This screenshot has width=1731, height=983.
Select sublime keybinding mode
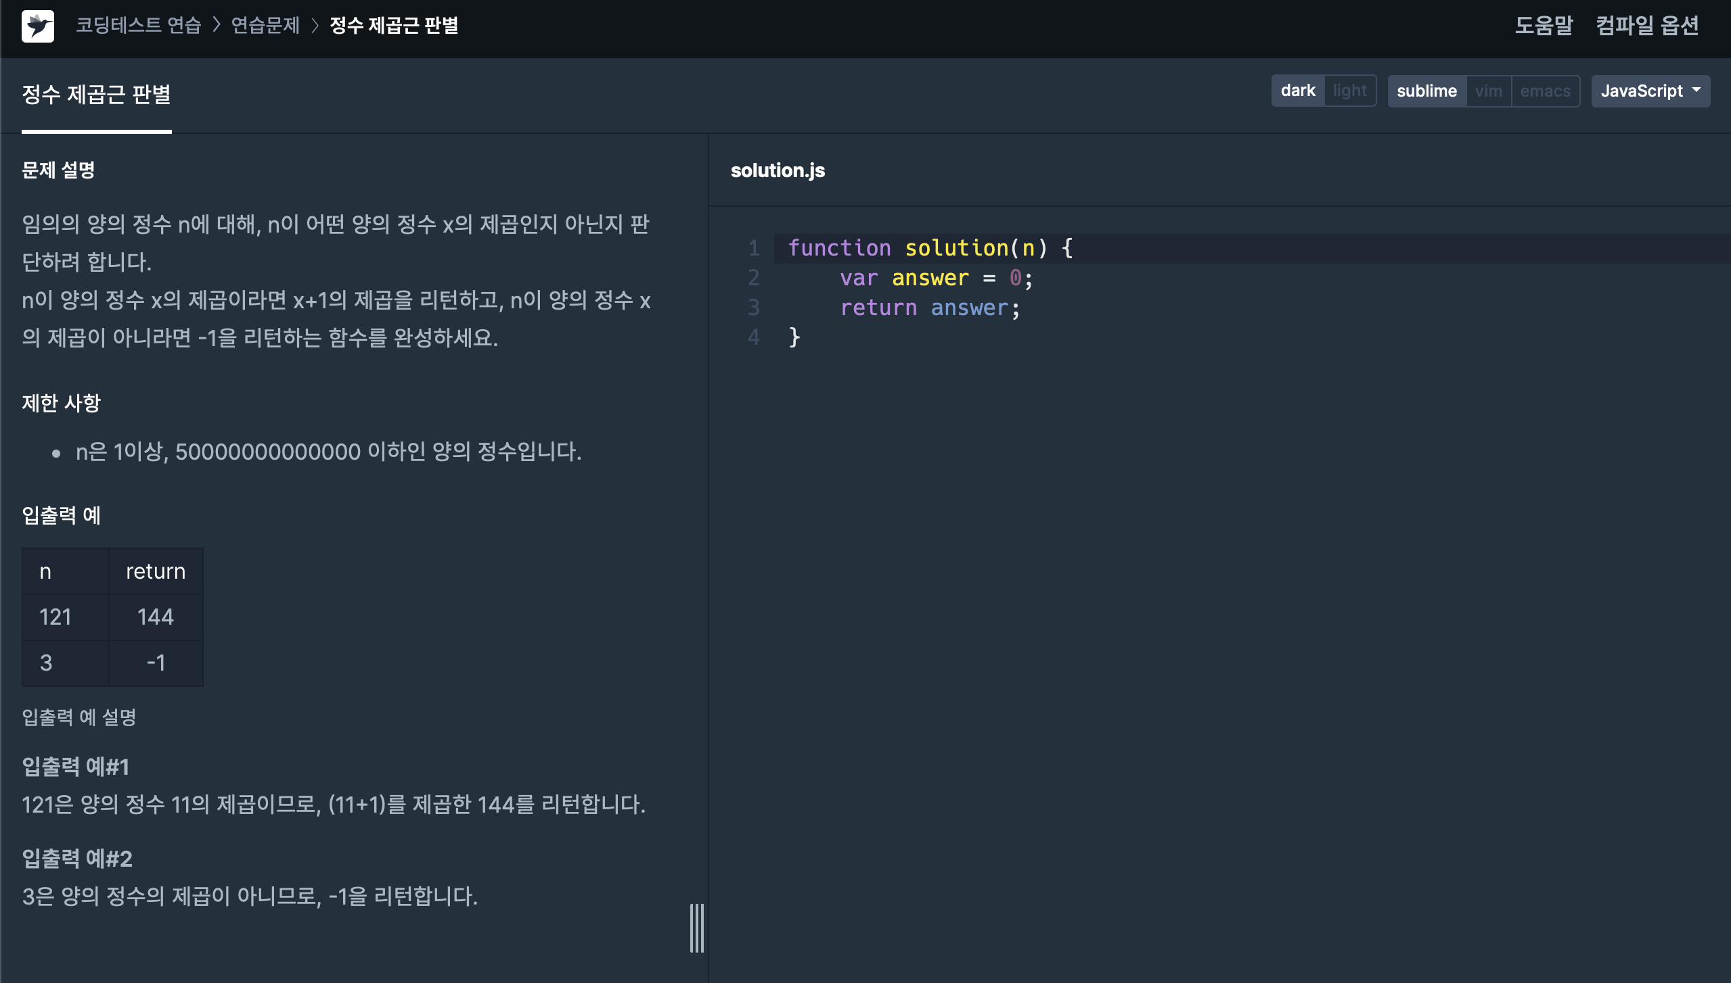coord(1426,91)
